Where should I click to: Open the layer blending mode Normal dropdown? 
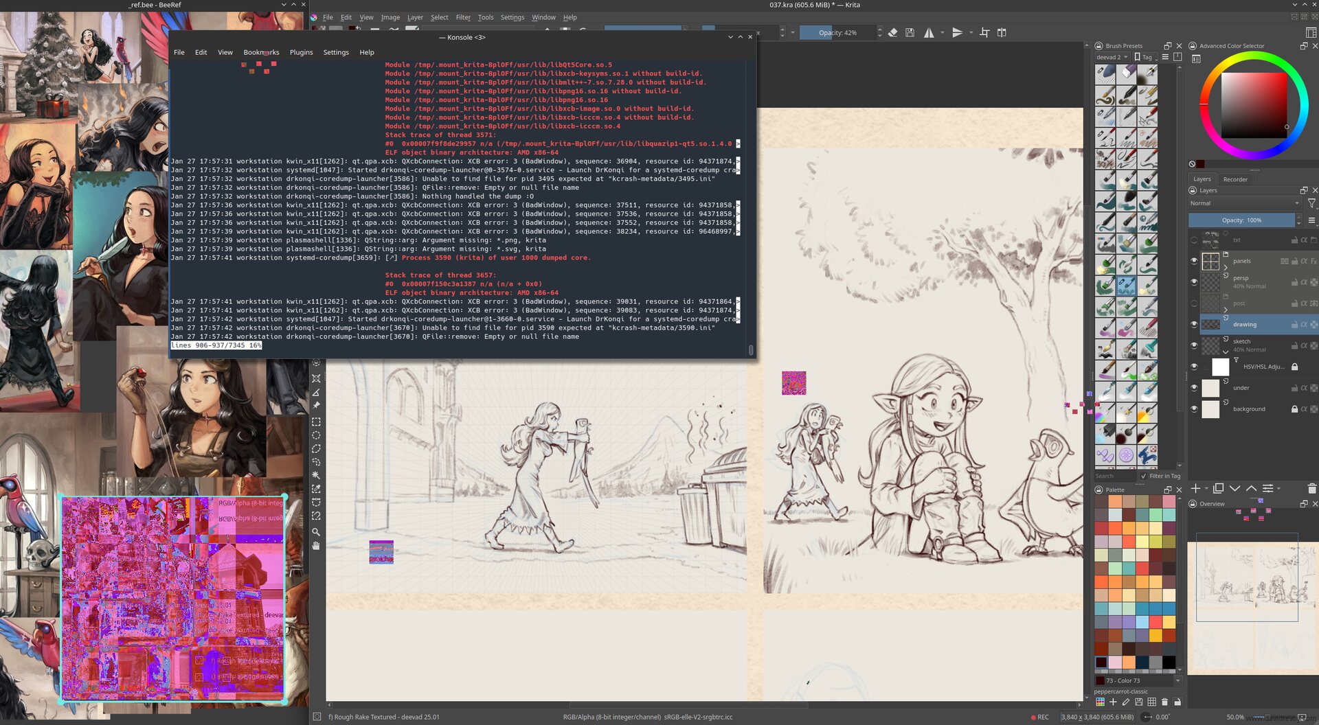click(x=1244, y=203)
